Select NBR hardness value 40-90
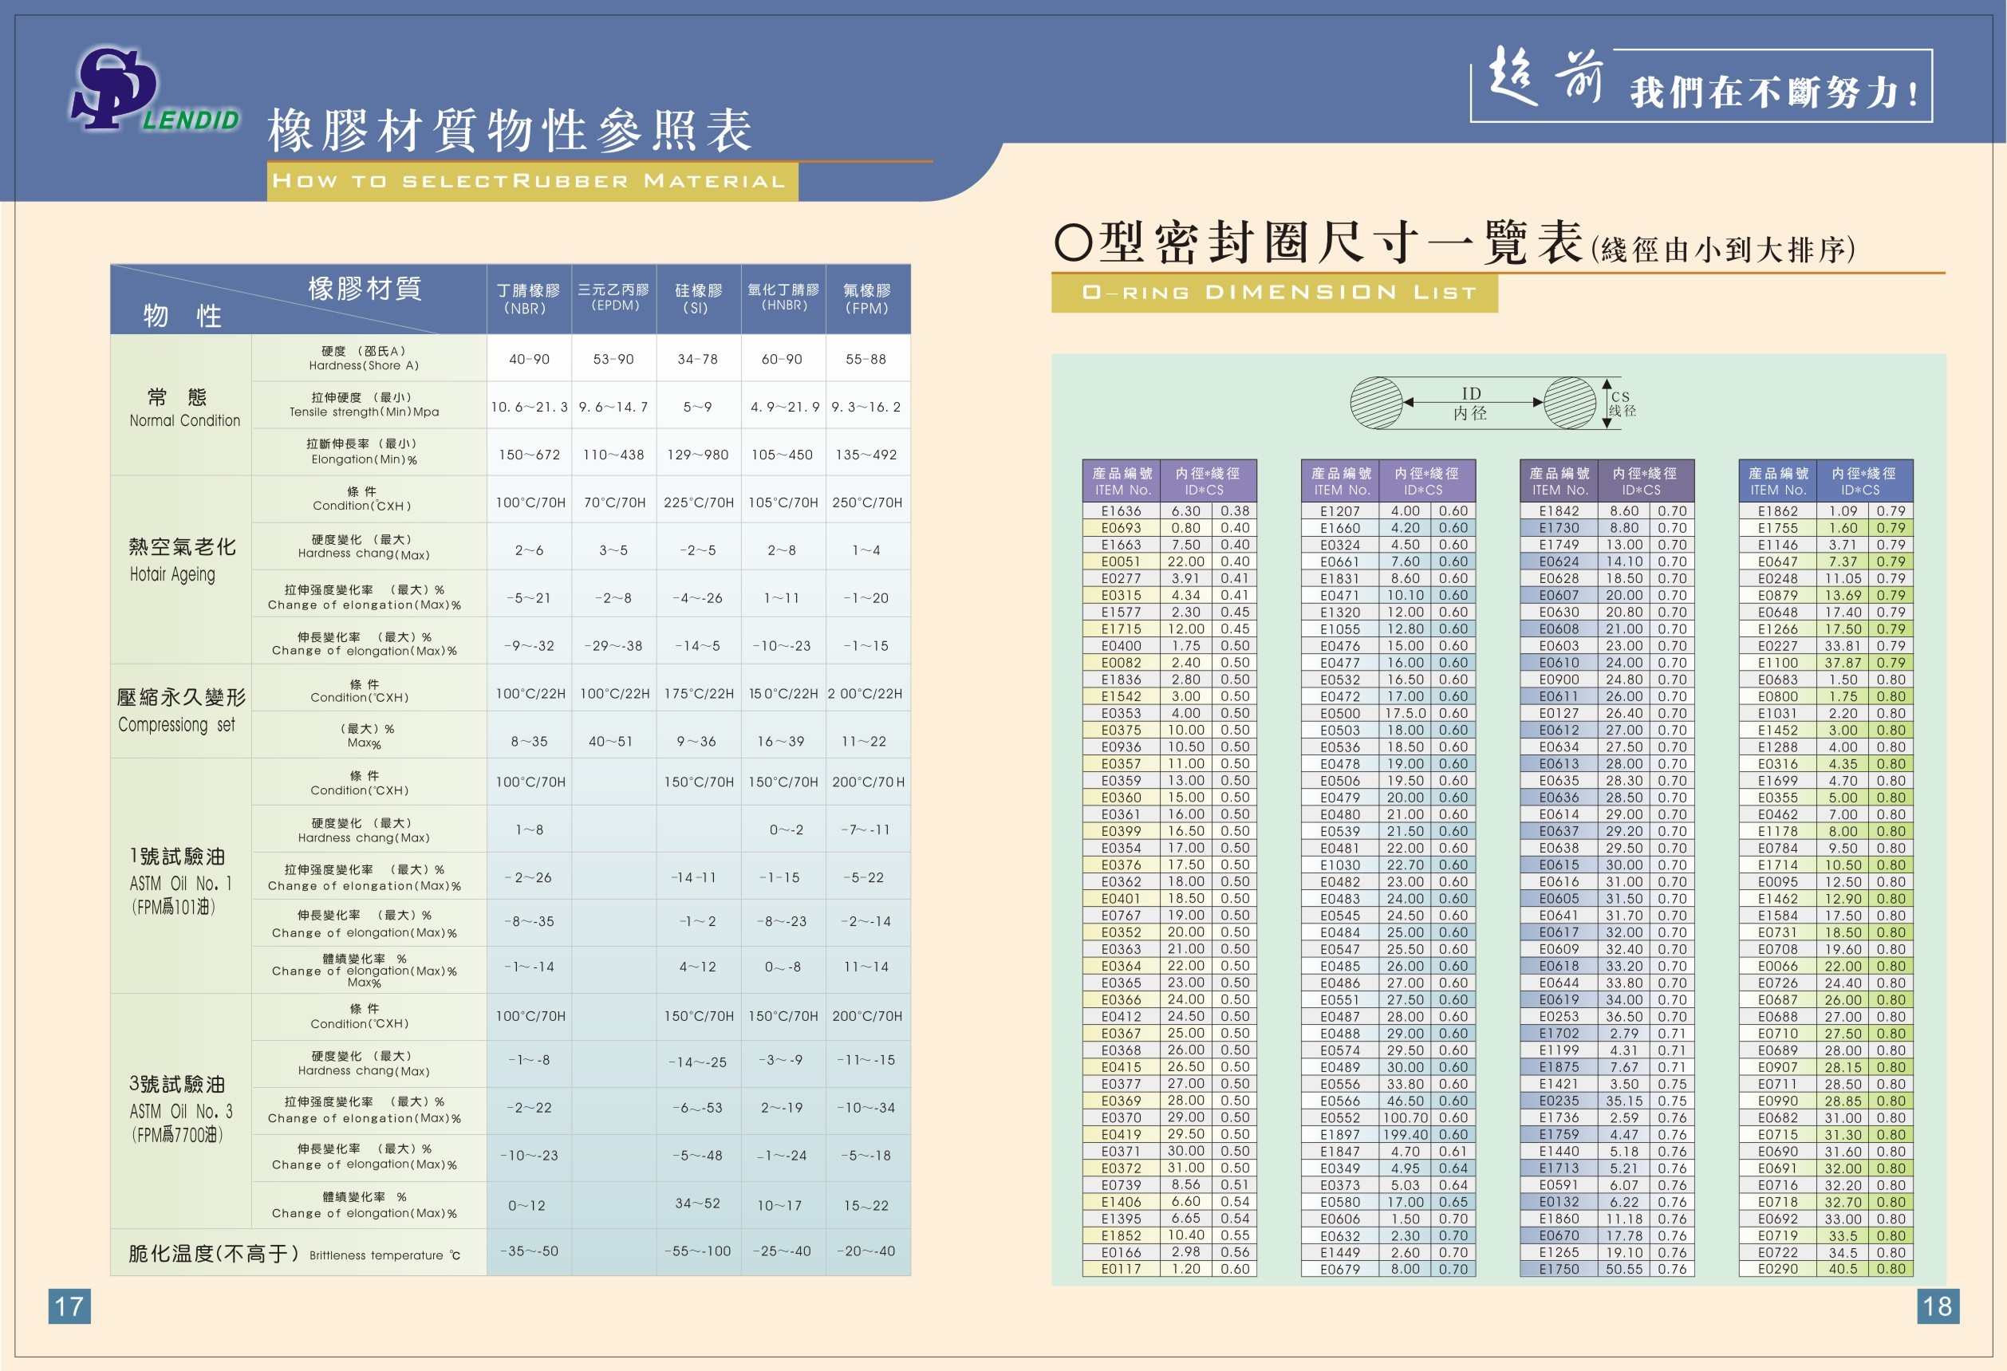This screenshot has width=2007, height=1371. pyautogui.click(x=529, y=359)
